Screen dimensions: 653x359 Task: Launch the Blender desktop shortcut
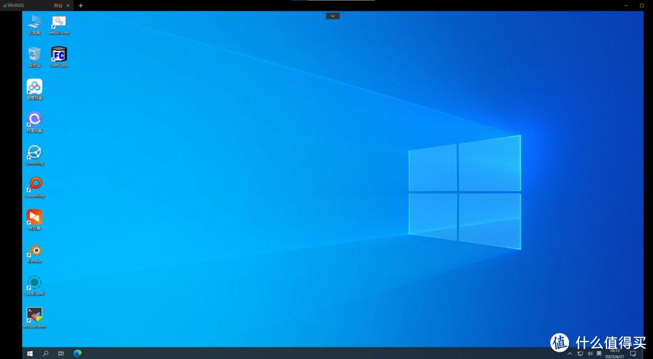[34, 253]
